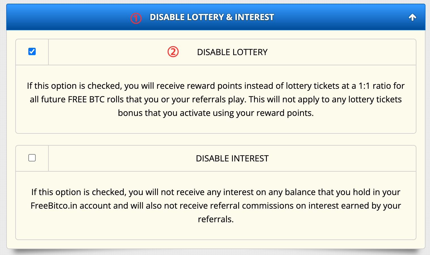Screen dimensions: 430x255
Task: Click the checkbox cell beside Disable Lottery
Action: pos(32,52)
